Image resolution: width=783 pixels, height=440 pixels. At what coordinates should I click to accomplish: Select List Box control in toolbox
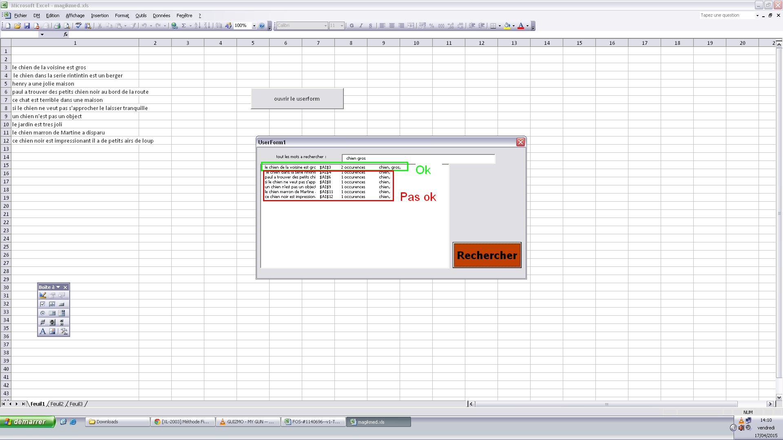click(52, 313)
